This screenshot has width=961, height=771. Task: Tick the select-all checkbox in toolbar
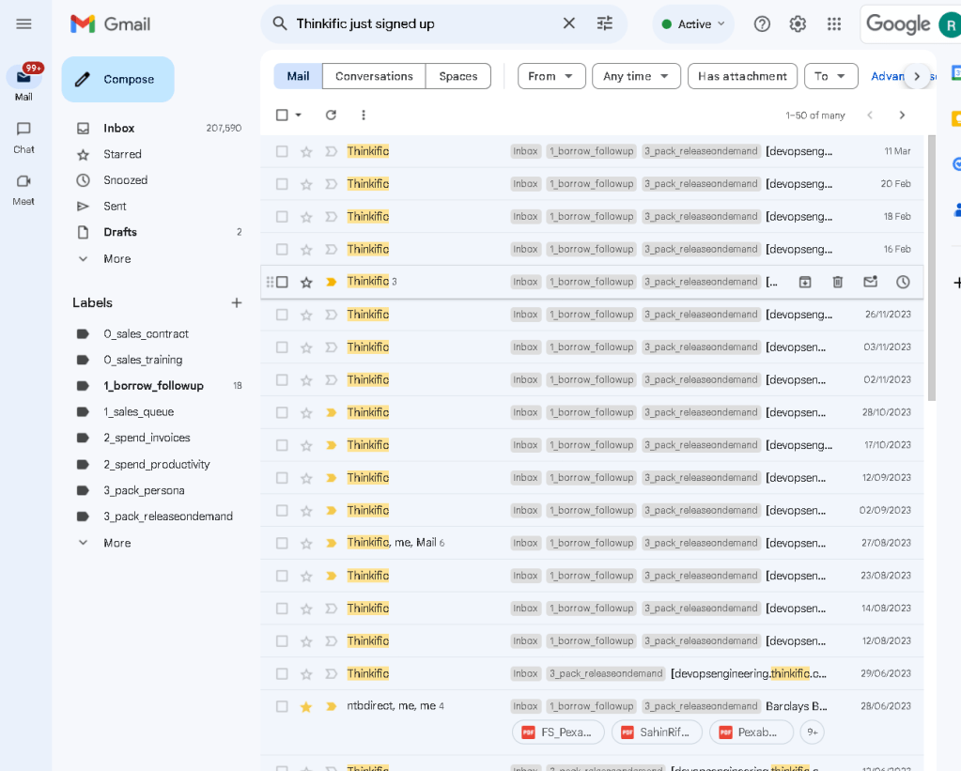click(282, 115)
